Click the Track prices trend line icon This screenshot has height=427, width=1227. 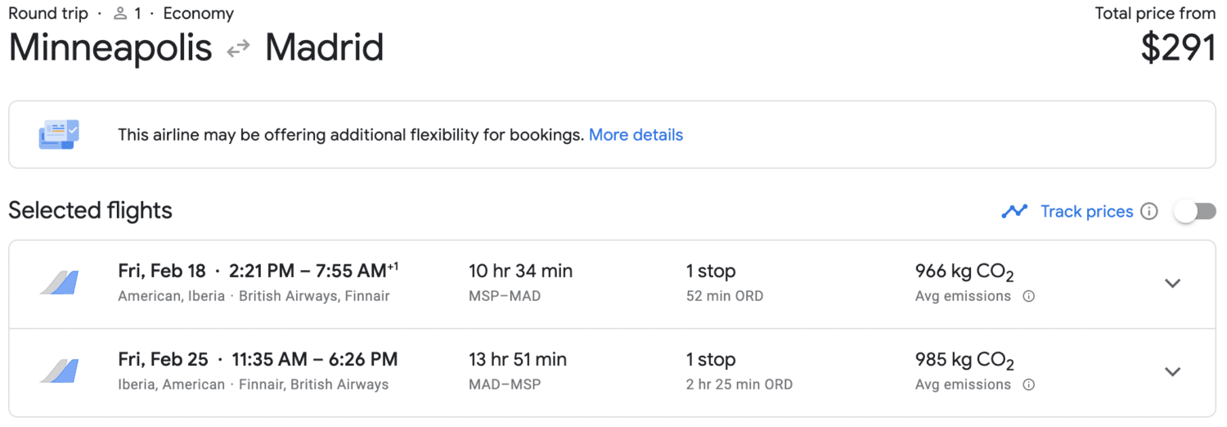1014,211
